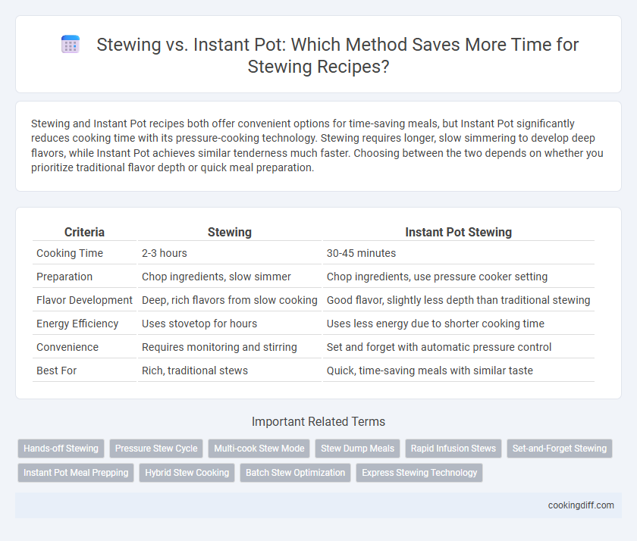Open the Hands-off Stewing tag
The image size is (637, 541).
tap(61, 449)
